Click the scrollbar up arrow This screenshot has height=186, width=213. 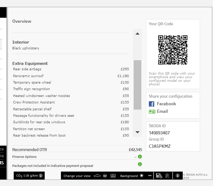coord(137,34)
